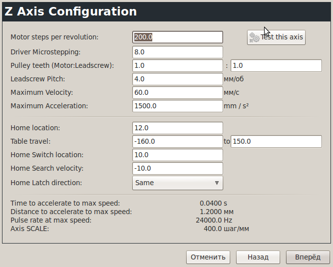Click the Motor steps per revolution field

pyautogui.click(x=177, y=37)
